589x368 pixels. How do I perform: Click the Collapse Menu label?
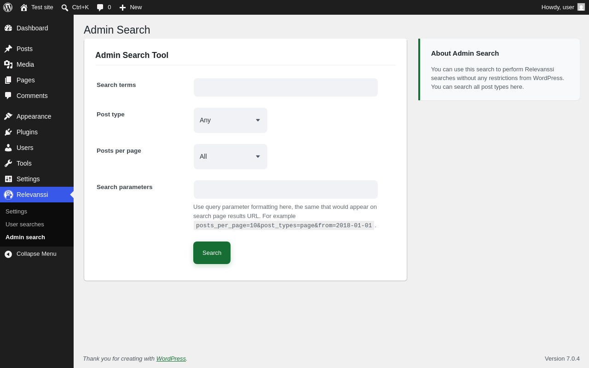[x=36, y=254]
